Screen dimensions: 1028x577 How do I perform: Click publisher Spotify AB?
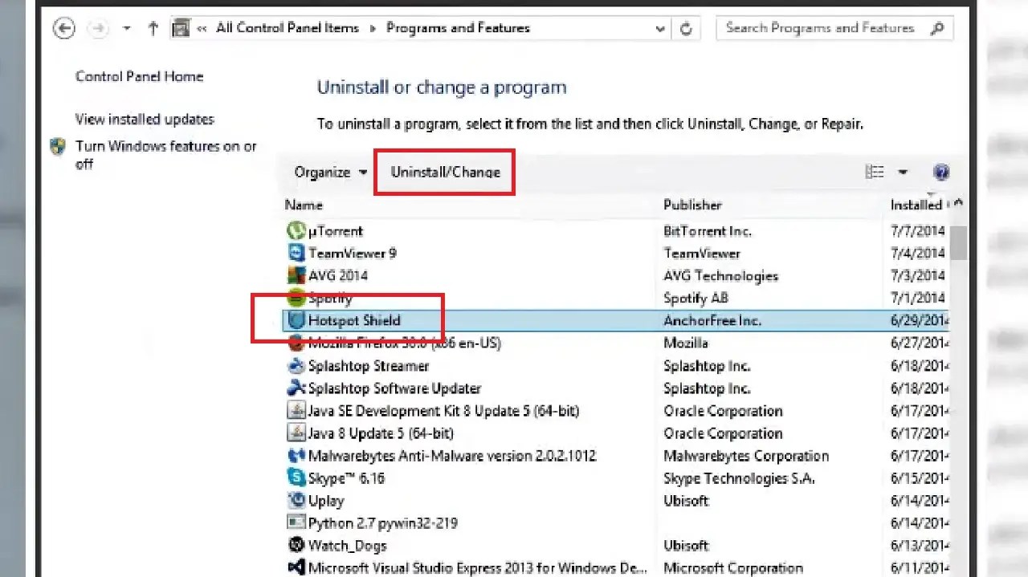click(x=696, y=299)
